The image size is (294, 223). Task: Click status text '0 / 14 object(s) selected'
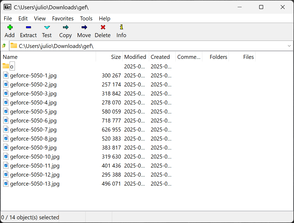click(x=30, y=217)
